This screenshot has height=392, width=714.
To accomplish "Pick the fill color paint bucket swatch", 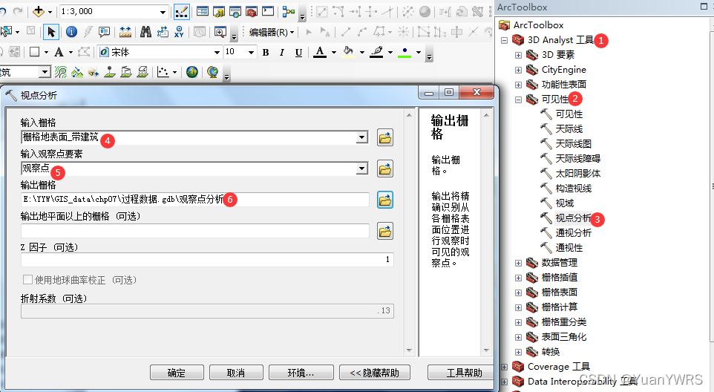I will tap(348, 53).
